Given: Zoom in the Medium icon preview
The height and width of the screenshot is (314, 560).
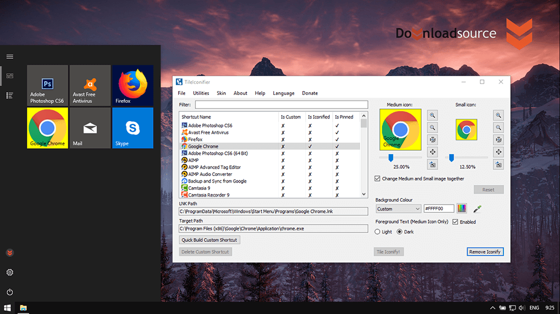Looking at the screenshot, I should [432, 116].
